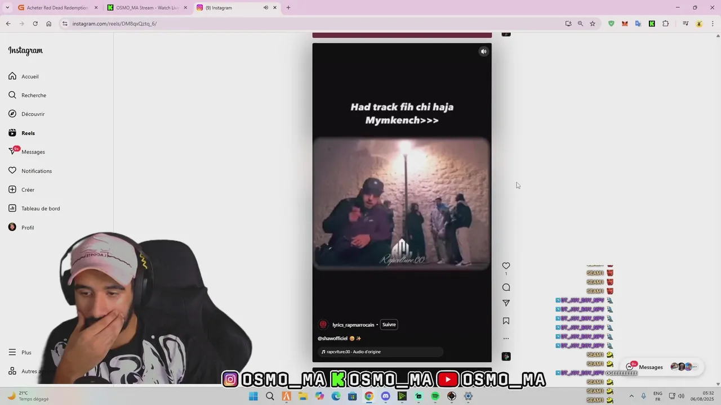View site information icon
Screen dimensions: 721x405
65,24
